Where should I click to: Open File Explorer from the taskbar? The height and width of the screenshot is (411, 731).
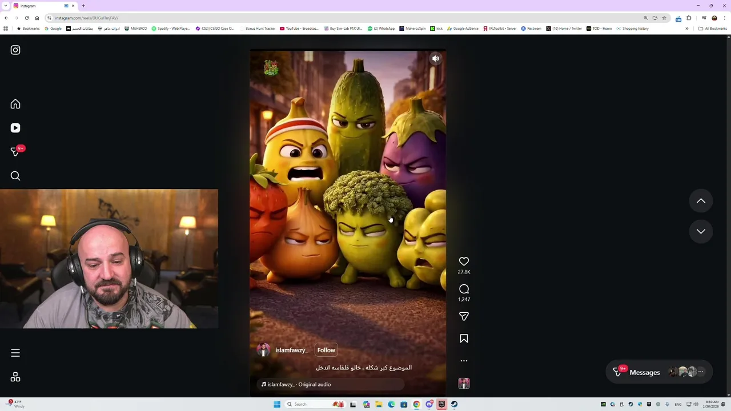pos(379,404)
